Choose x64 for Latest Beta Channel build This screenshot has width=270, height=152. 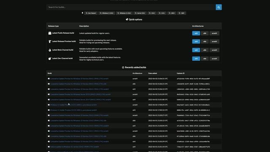(x=196, y=50)
